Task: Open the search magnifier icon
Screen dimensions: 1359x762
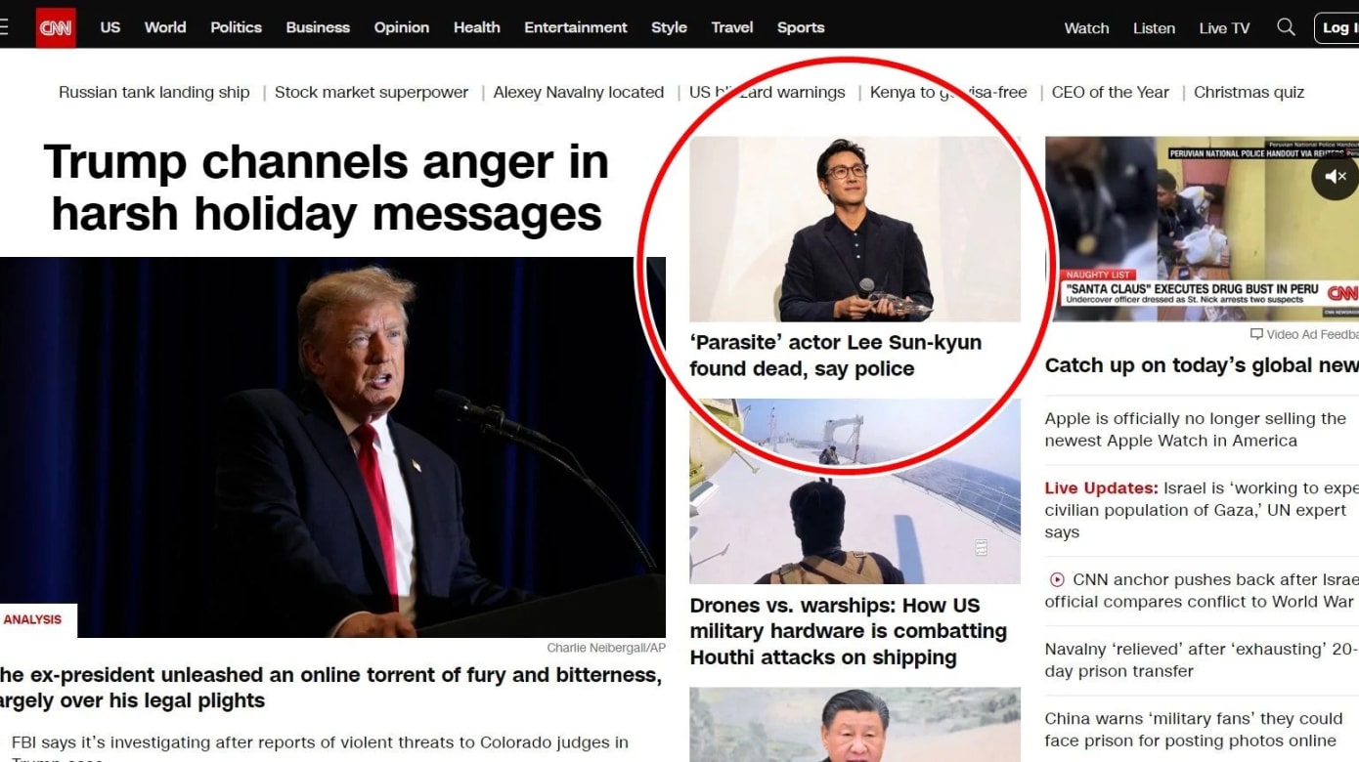Action: coord(1286,27)
